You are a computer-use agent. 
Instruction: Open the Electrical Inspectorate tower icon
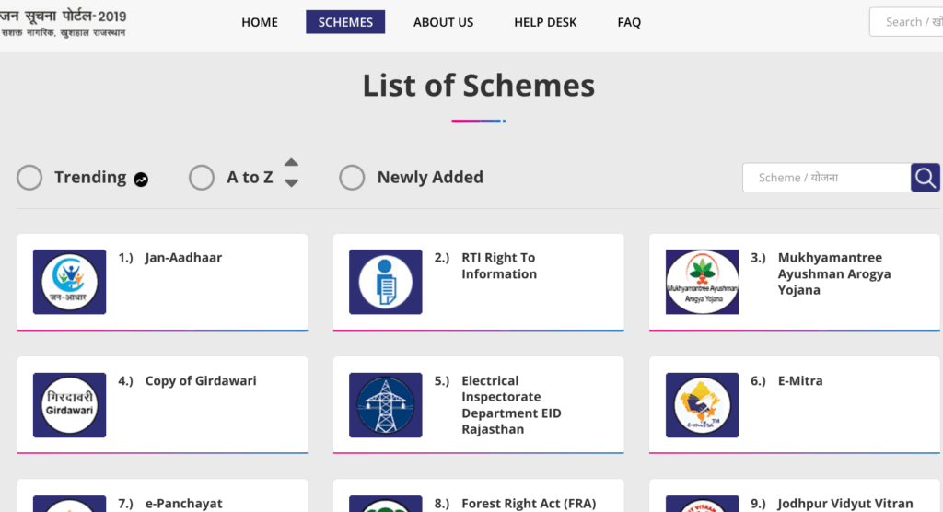386,405
